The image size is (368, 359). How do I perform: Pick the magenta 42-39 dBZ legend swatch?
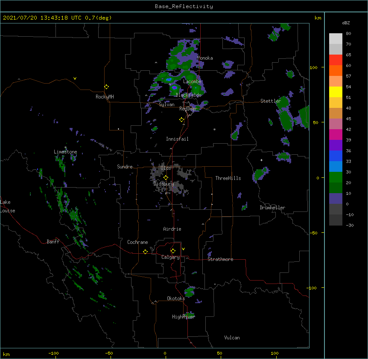click(x=336, y=134)
